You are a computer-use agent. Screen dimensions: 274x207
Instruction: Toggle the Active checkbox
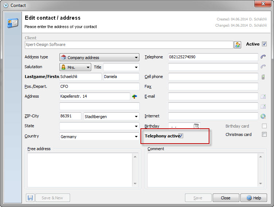click(x=264, y=44)
